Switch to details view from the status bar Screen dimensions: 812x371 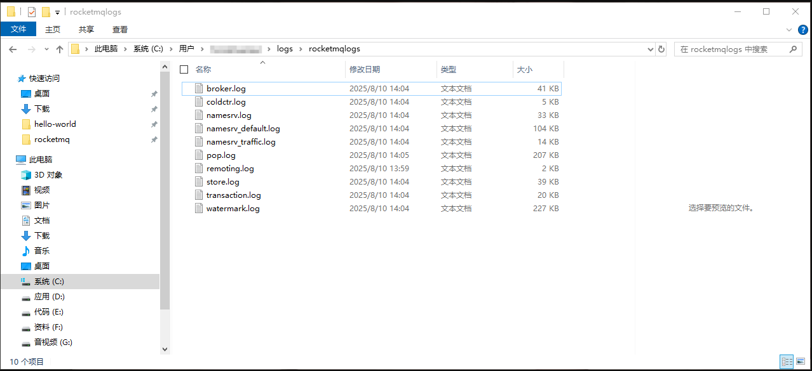click(x=787, y=361)
